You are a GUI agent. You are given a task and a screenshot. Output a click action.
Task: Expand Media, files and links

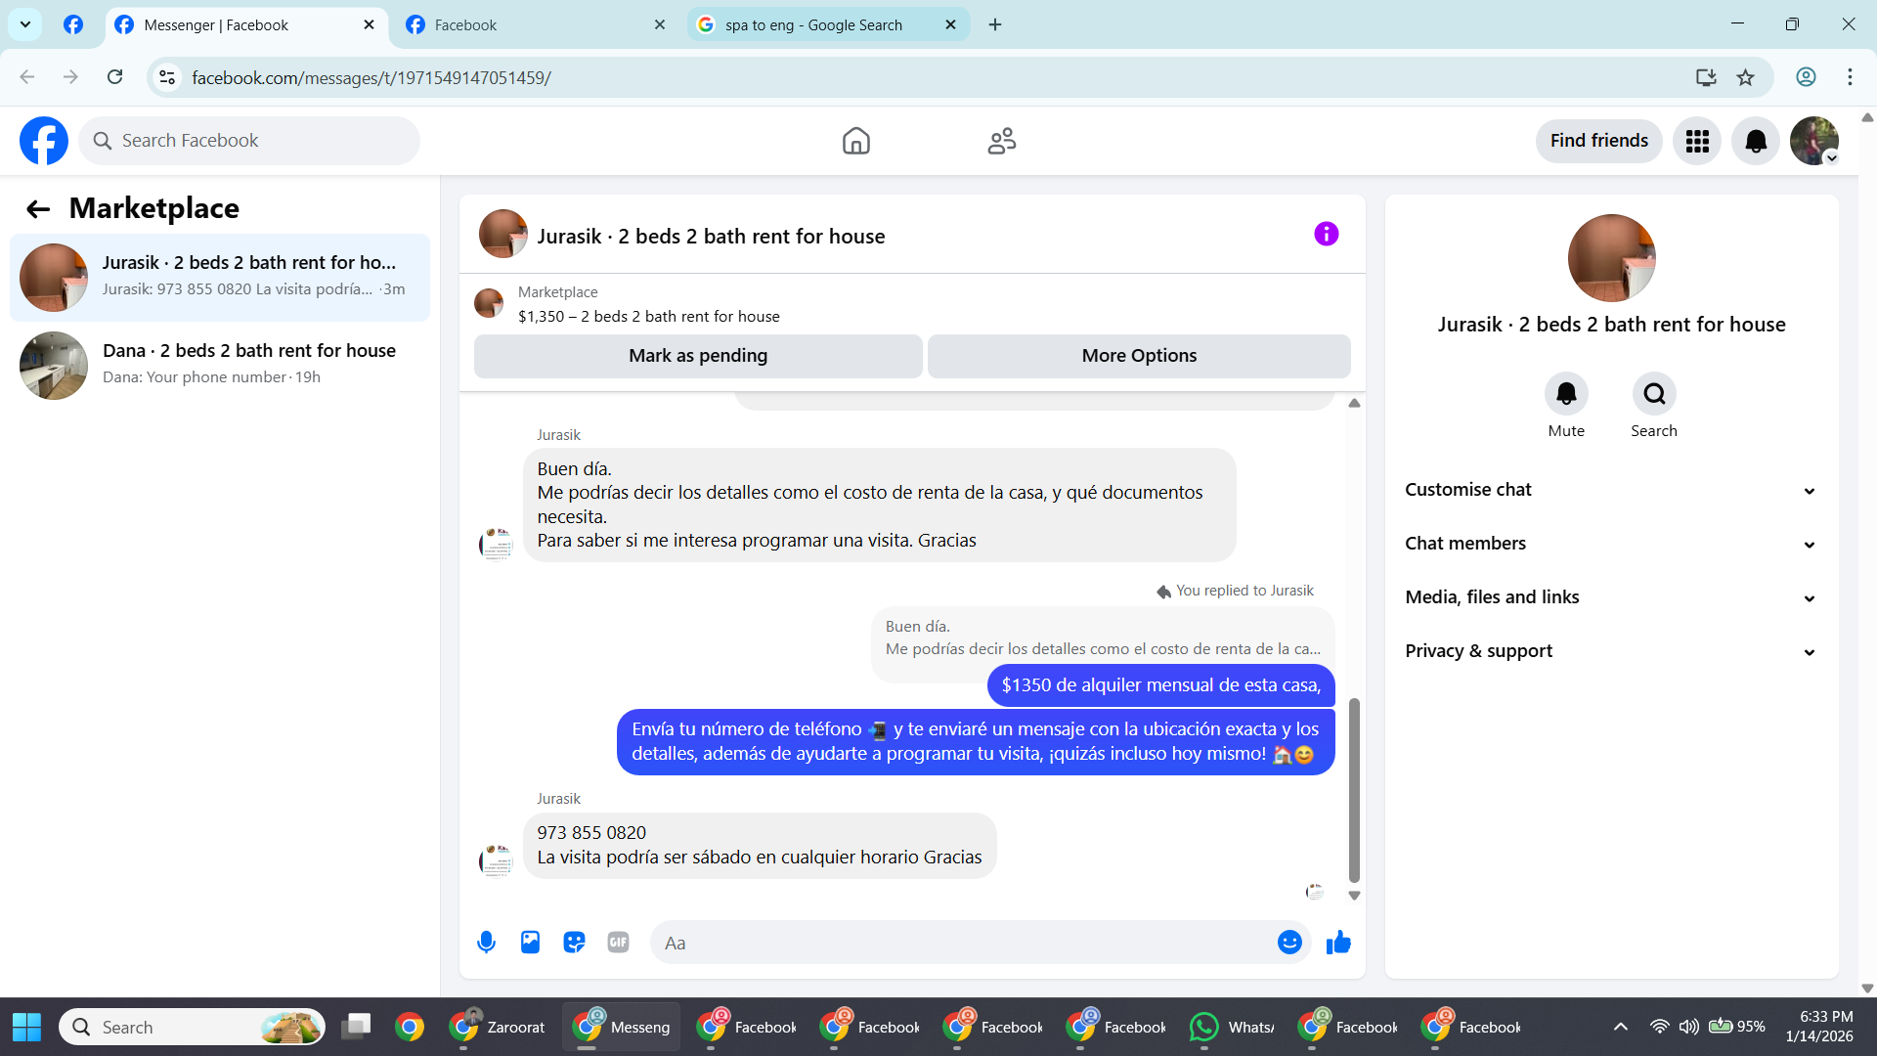click(x=1611, y=597)
